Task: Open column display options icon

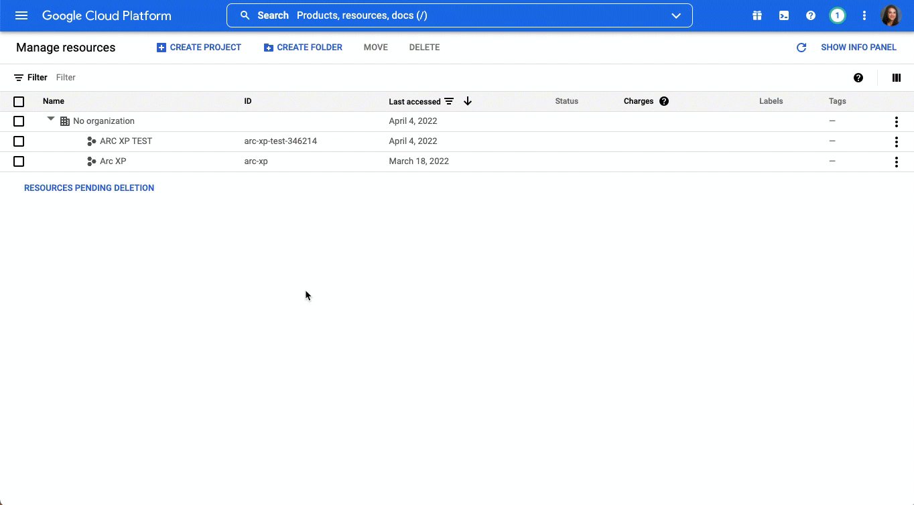Action: coord(897,78)
